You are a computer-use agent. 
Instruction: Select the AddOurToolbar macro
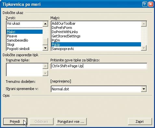tap(96, 23)
